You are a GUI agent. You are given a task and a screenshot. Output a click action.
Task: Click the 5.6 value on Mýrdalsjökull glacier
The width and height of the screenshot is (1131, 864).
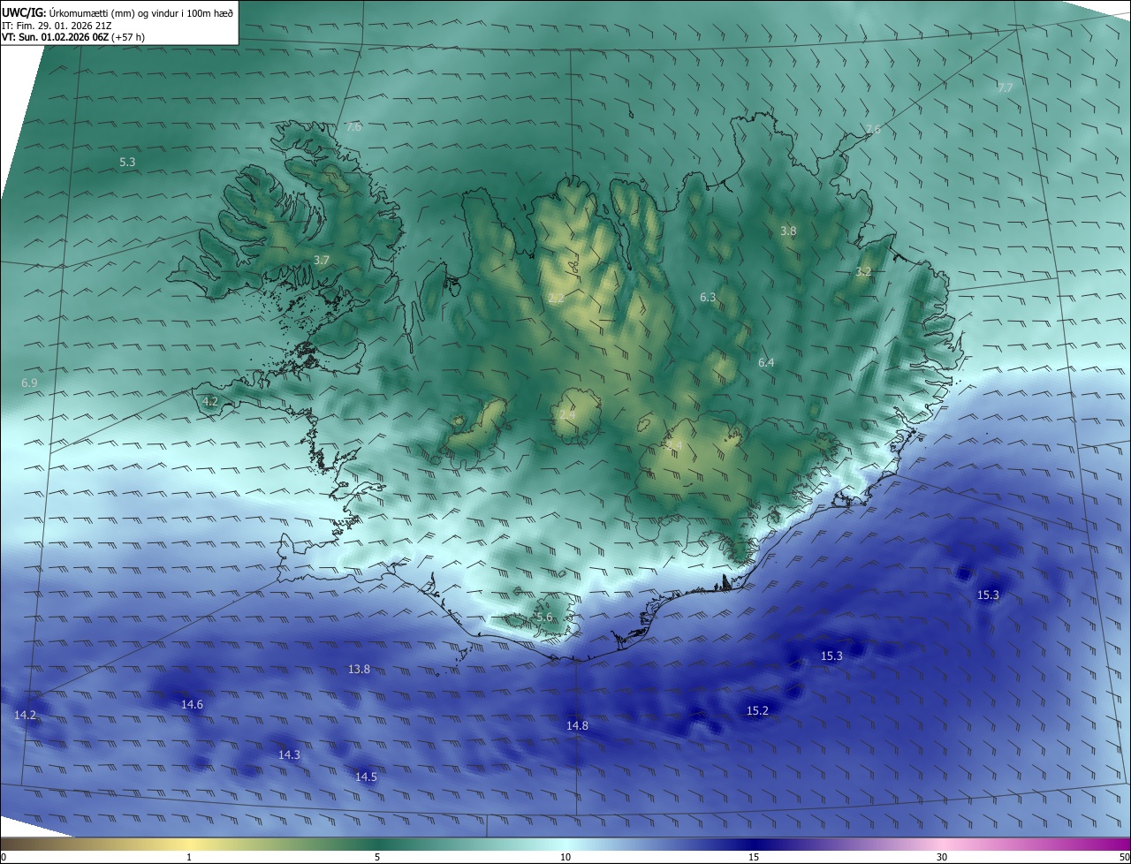point(543,618)
